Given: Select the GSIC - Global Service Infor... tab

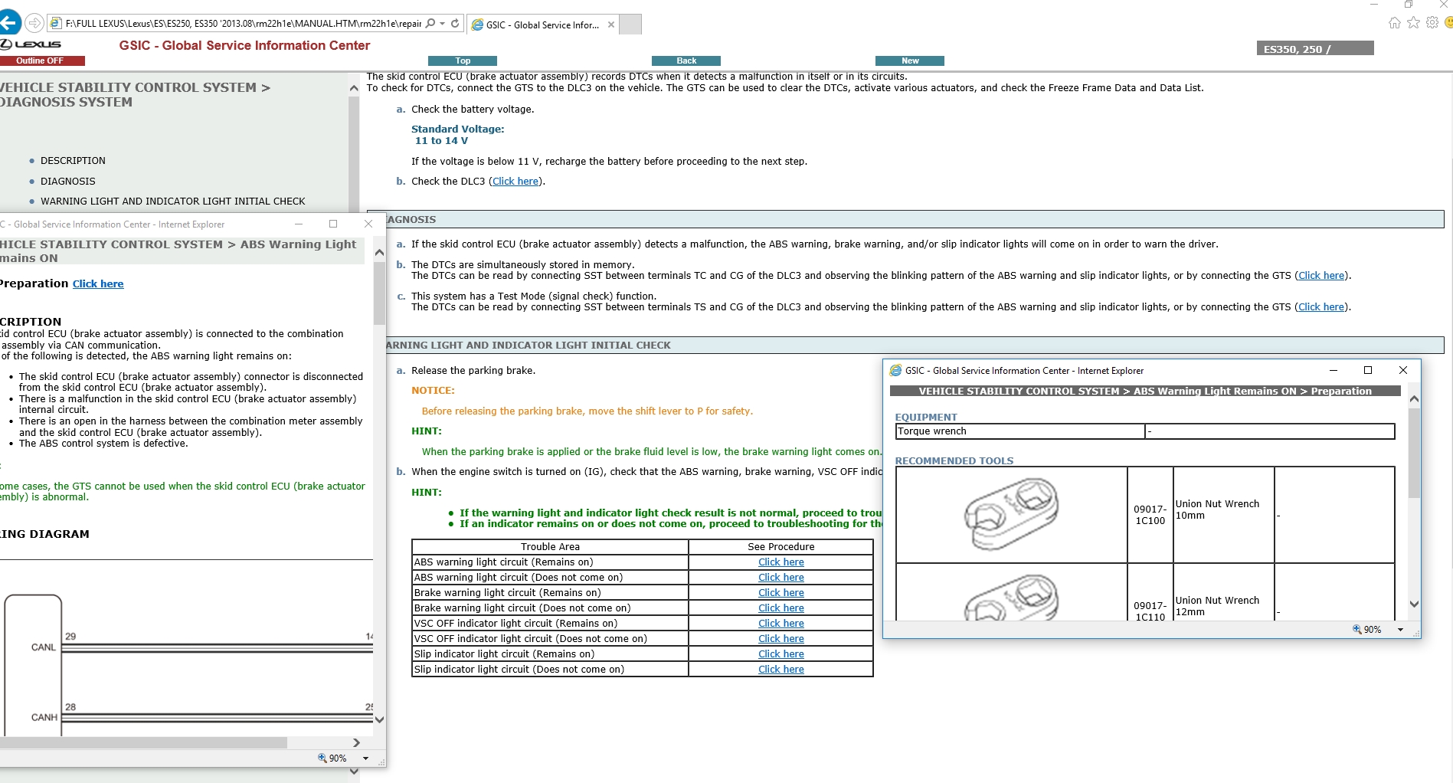Looking at the screenshot, I should tap(542, 25).
